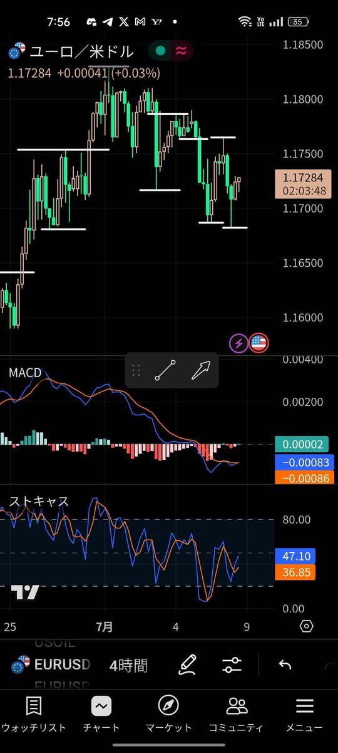Select the arrow drawing tool
Screen dimensions: 338x753
pyautogui.click(x=200, y=371)
